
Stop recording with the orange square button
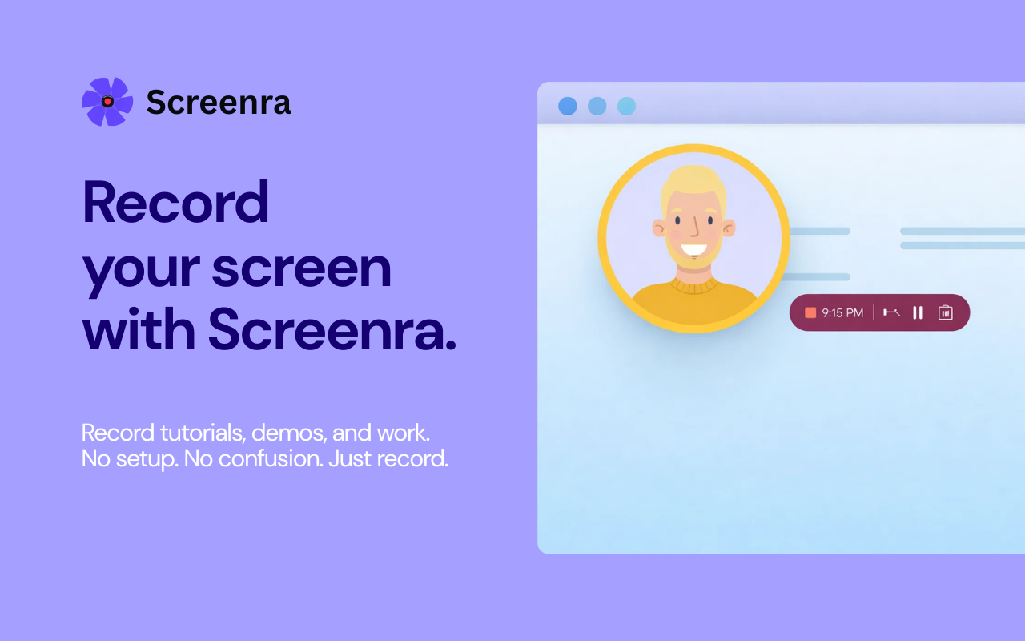809,312
